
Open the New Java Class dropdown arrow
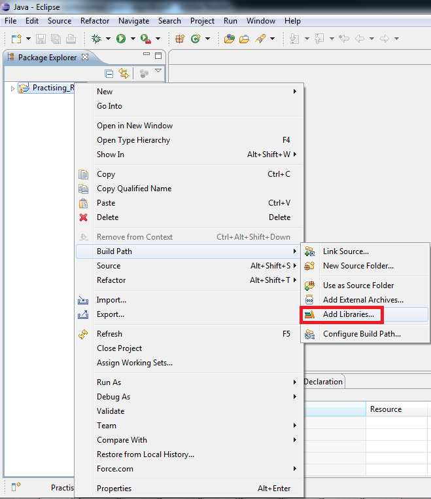[x=207, y=39]
